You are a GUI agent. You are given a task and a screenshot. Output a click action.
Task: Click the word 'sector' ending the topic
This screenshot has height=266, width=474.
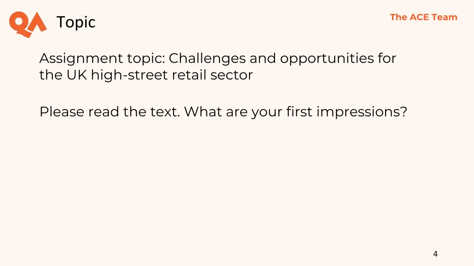click(231, 75)
